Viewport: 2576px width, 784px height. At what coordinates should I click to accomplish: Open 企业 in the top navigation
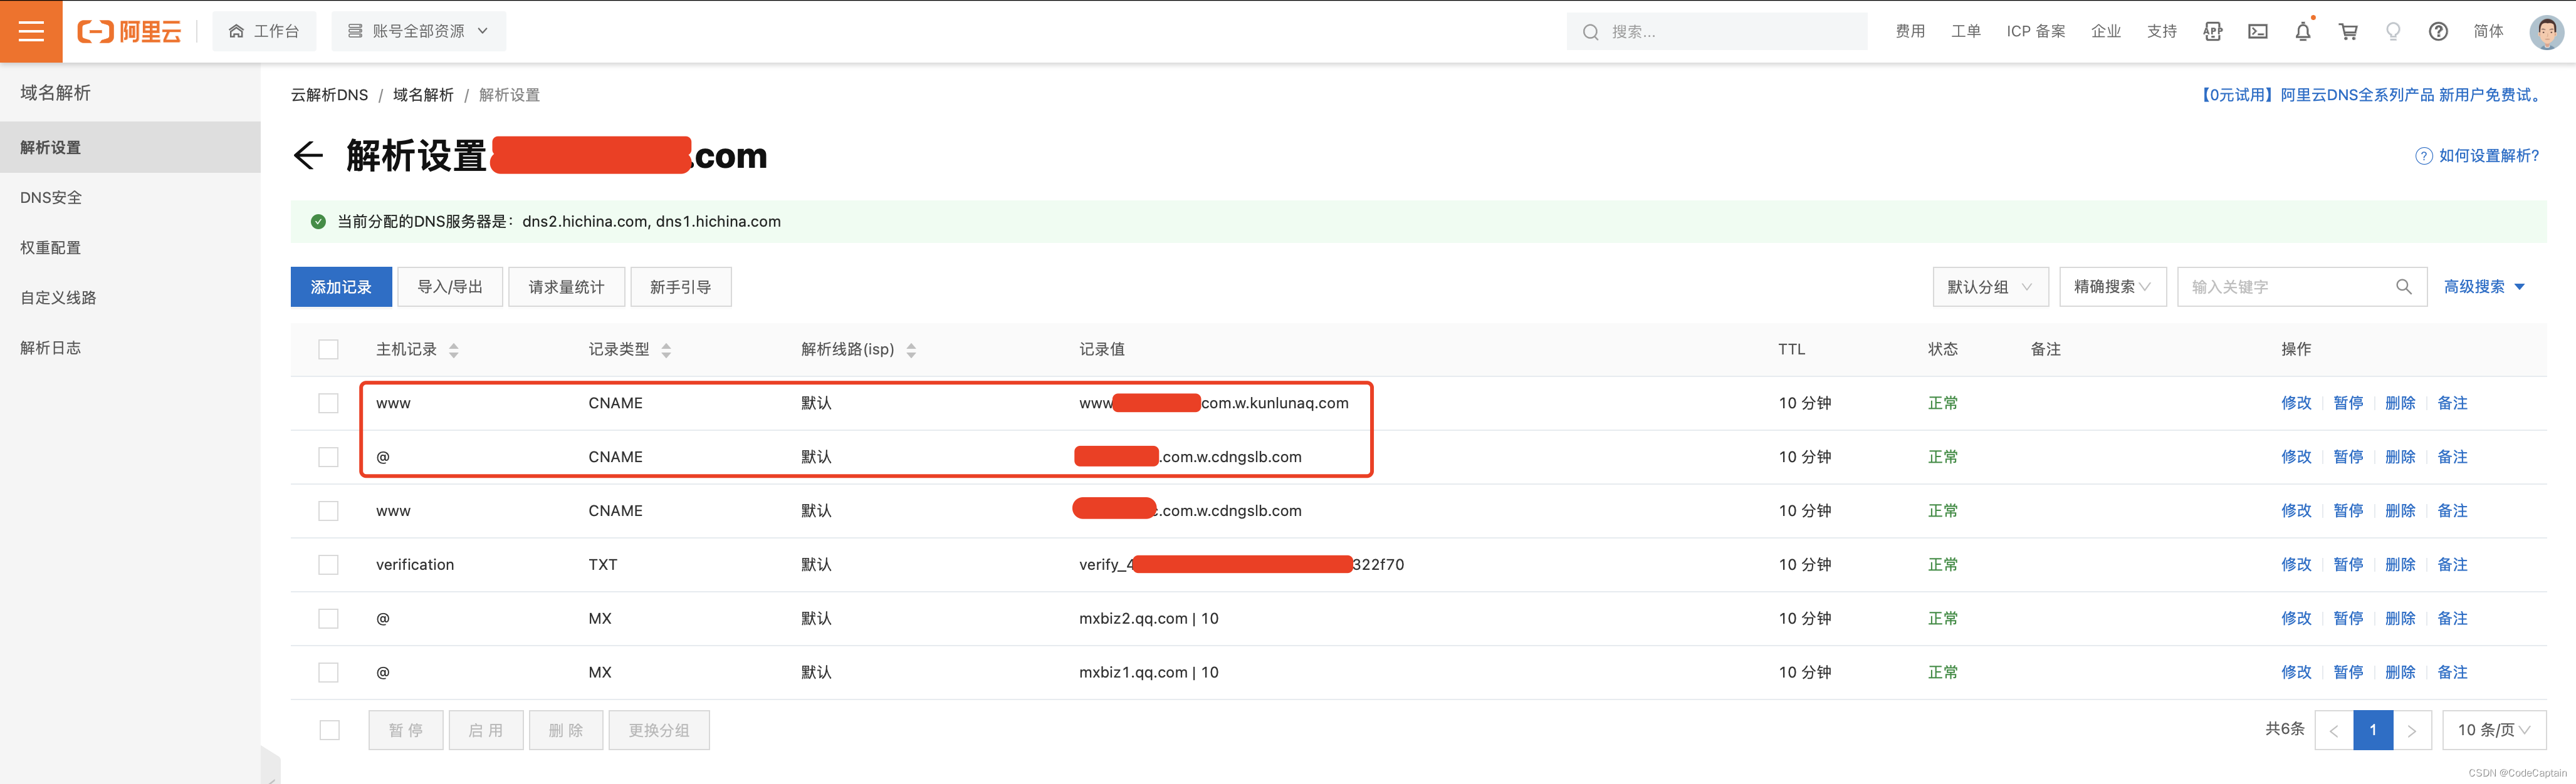point(2106,32)
